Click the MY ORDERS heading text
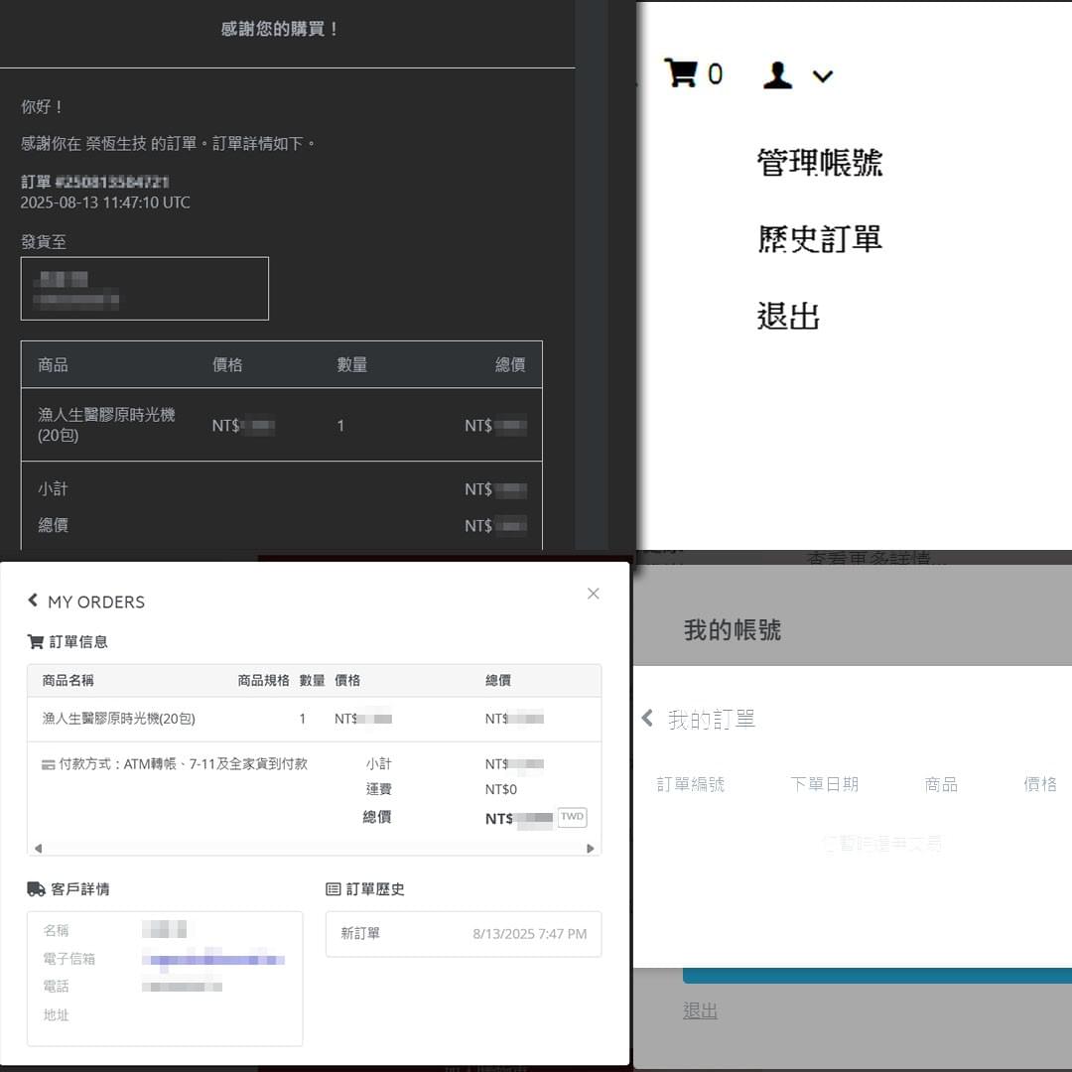 coord(96,603)
